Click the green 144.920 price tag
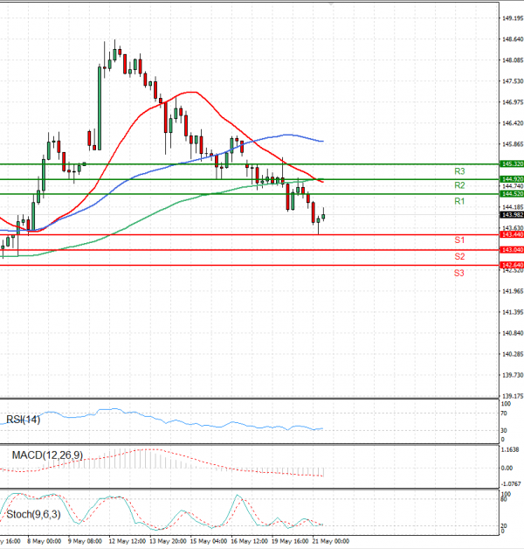524x549 pixels. point(512,179)
